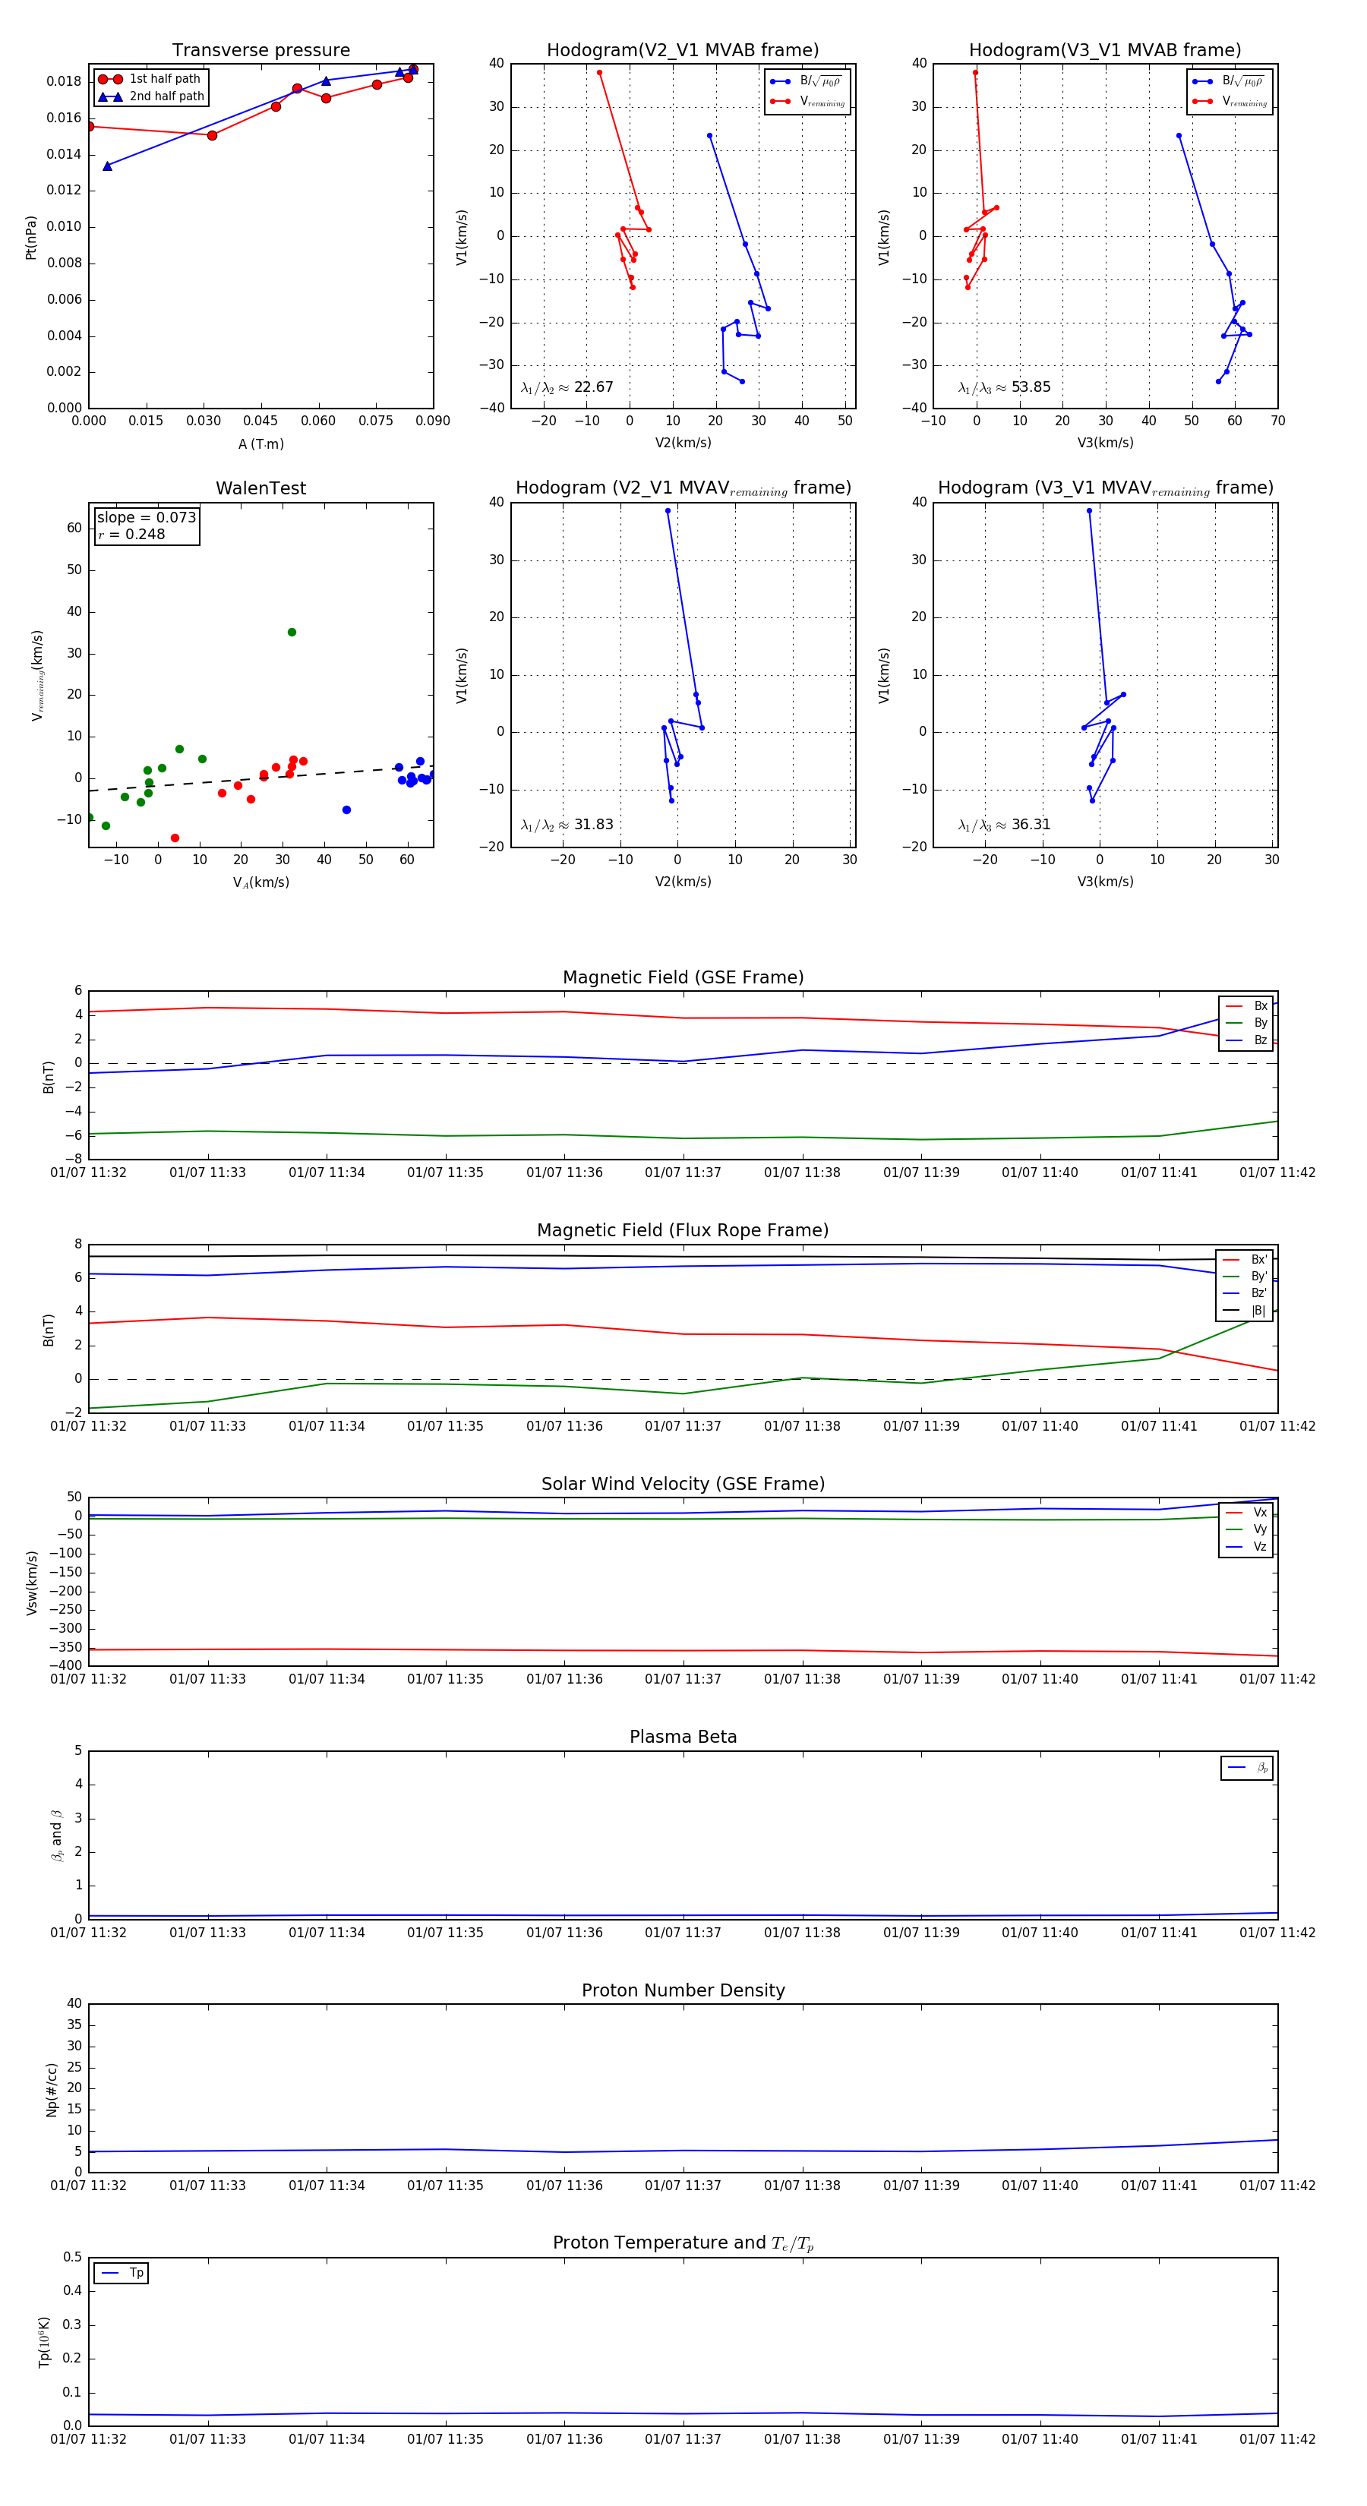The height and width of the screenshot is (2506, 1367).
Task: Select the By' legend entry in Flux Rope plot
Action: (1245, 1277)
